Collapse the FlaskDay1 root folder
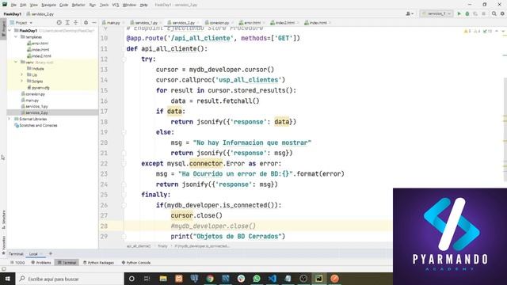Viewport: 507px width, 285px height. (x=10, y=30)
